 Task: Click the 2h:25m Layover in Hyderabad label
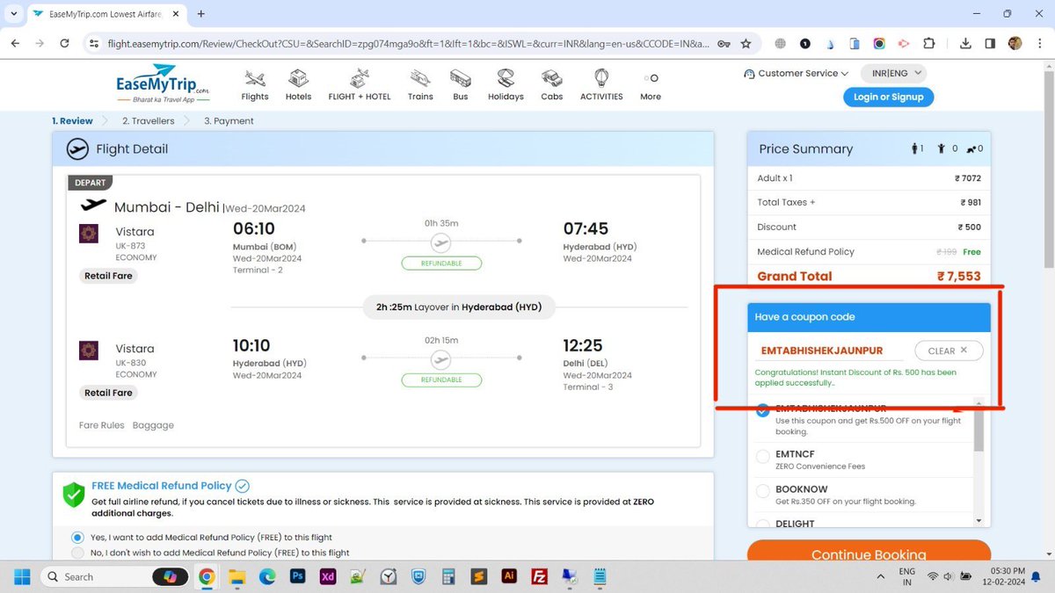click(x=459, y=307)
